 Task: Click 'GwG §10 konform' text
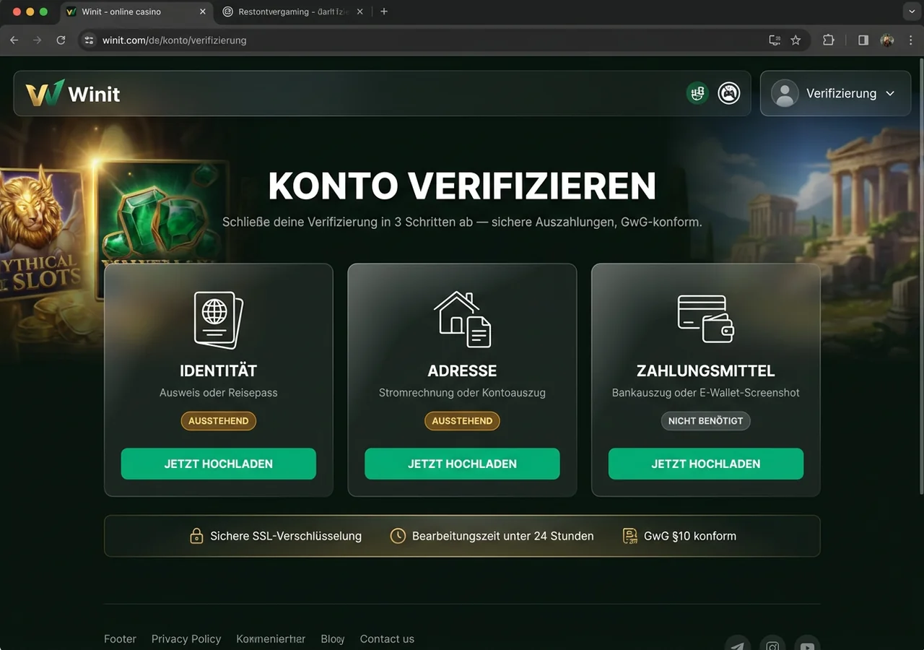click(x=690, y=536)
